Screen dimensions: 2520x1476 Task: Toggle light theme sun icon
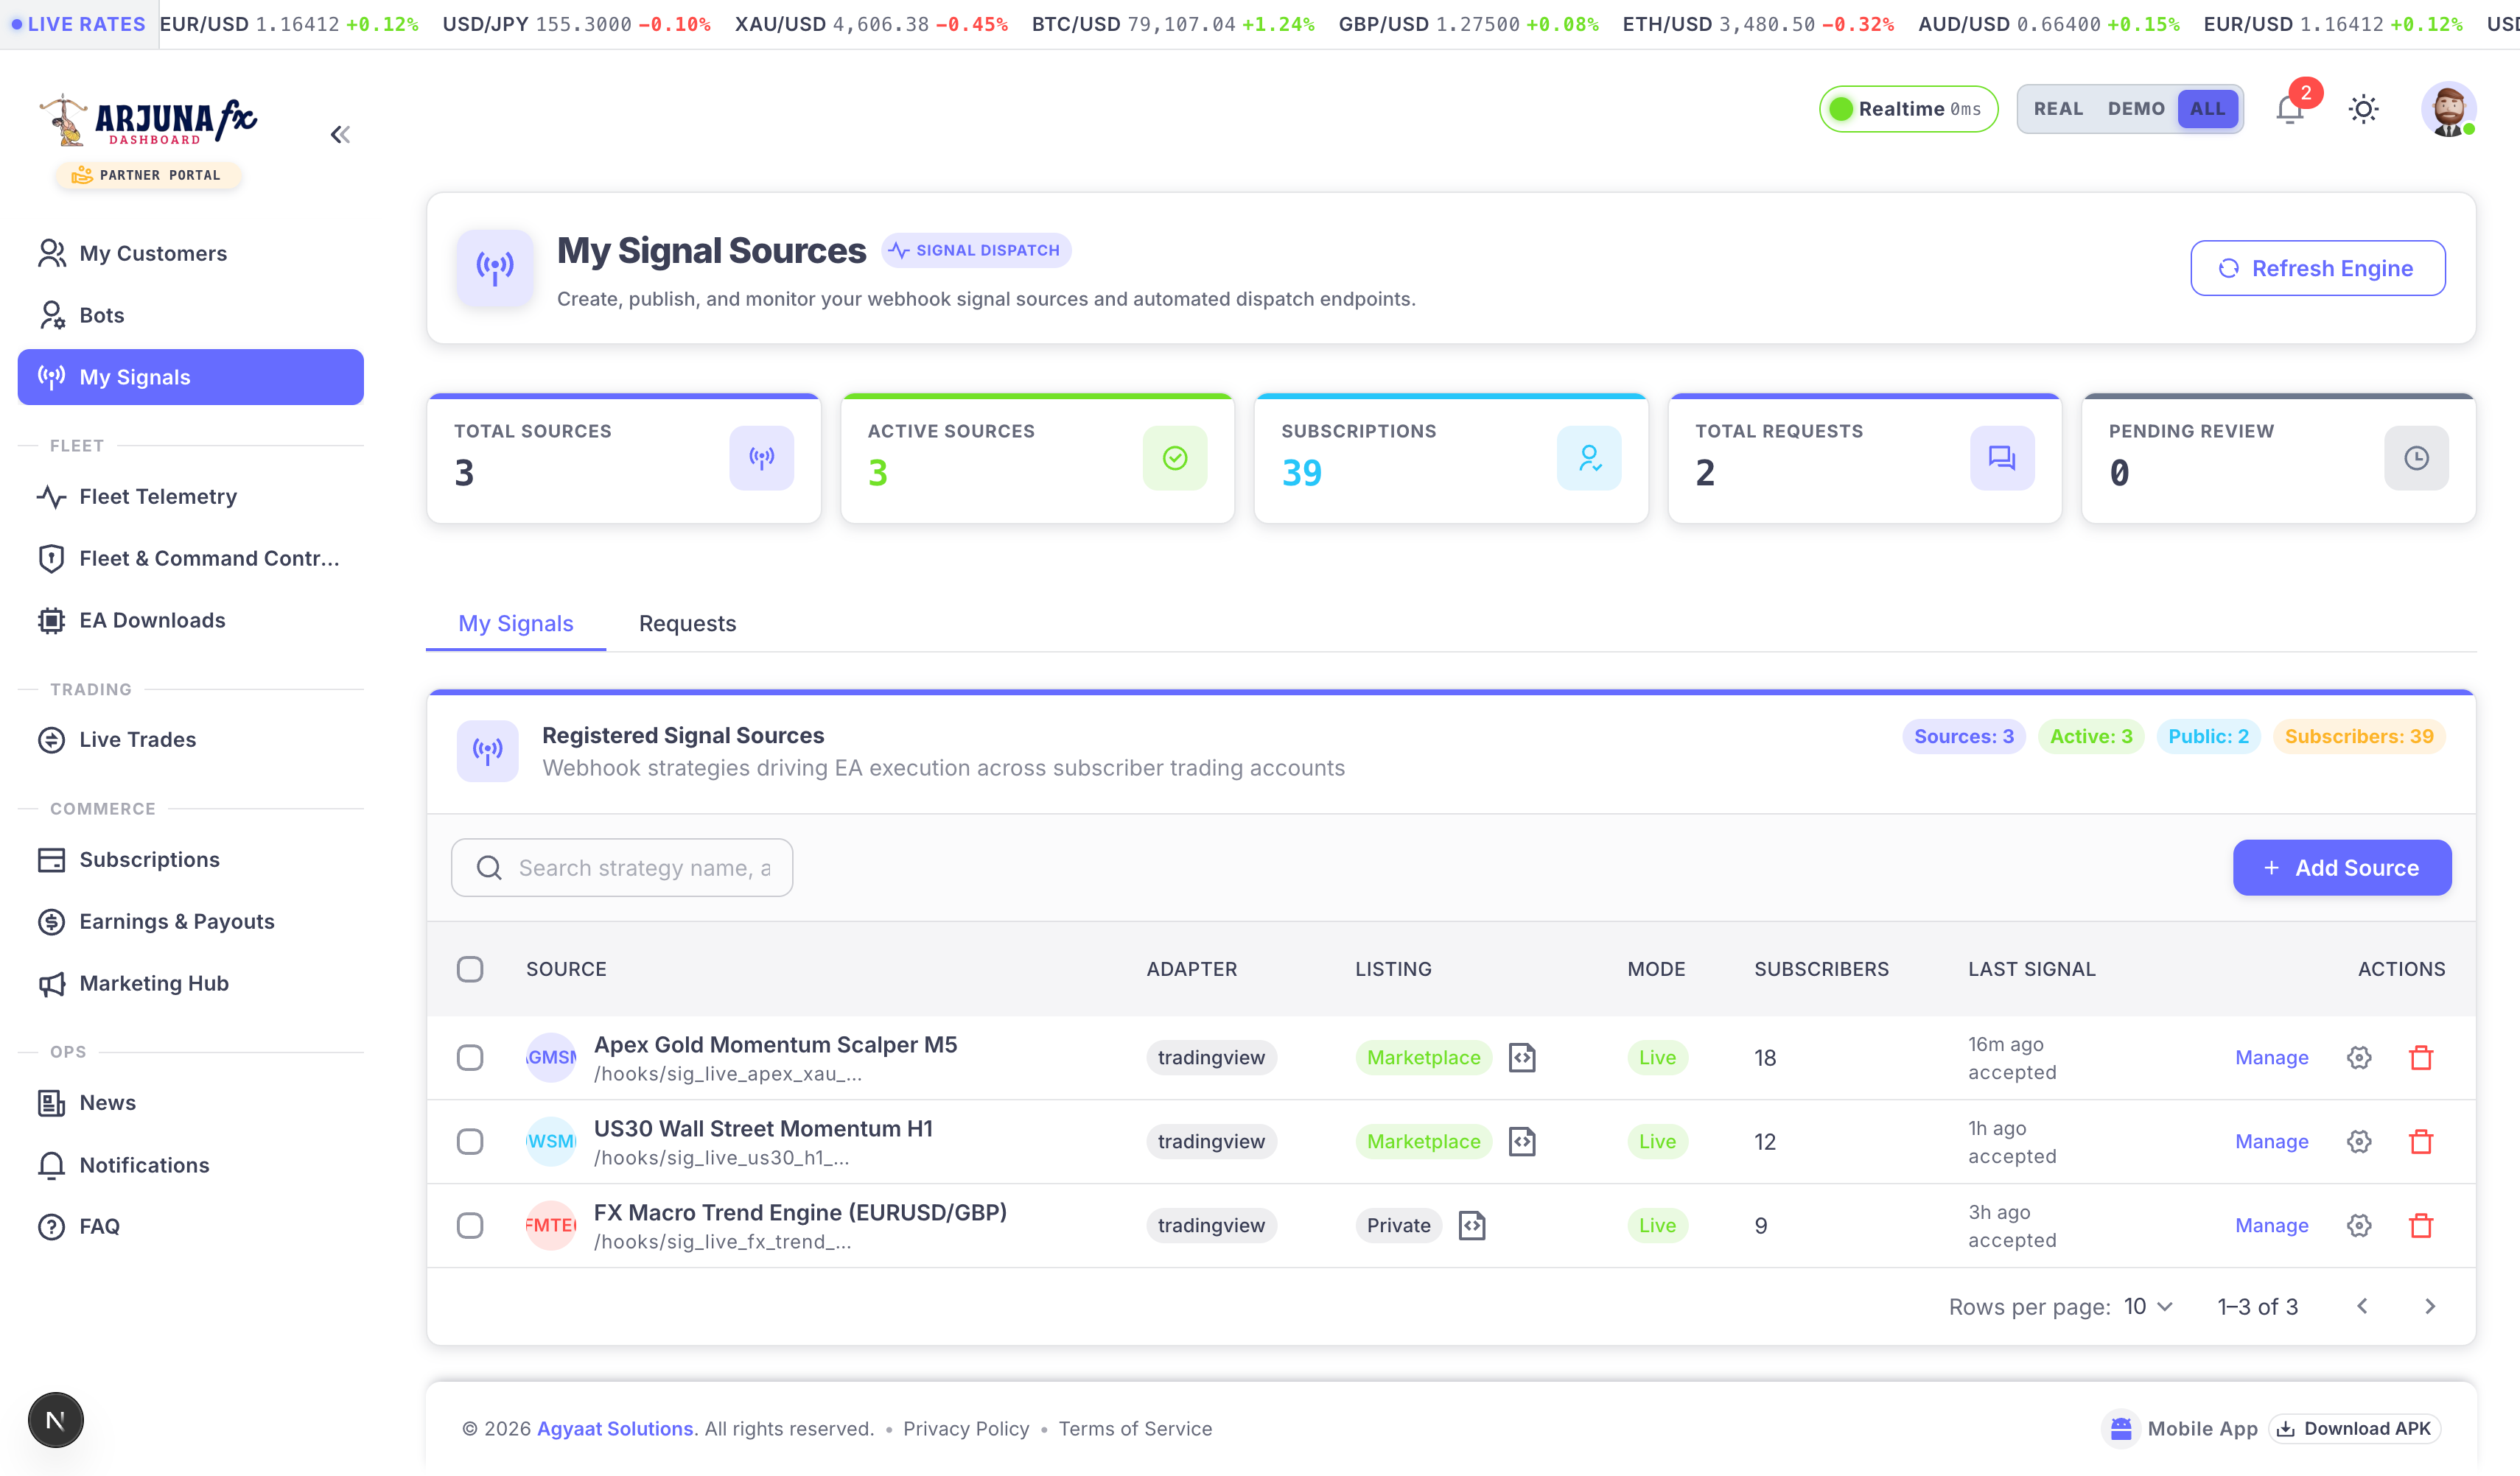(x=2363, y=109)
